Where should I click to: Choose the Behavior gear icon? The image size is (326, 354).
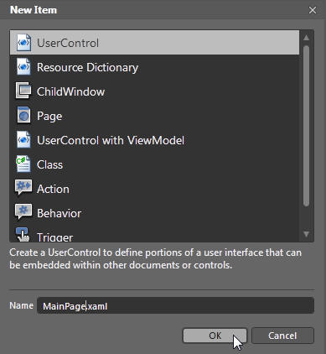pyautogui.click(x=23, y=212)
